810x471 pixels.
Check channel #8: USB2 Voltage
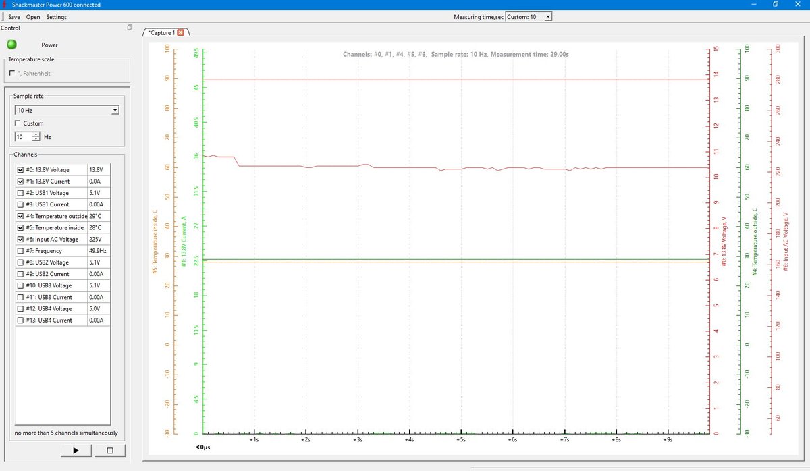pos(20,262)
